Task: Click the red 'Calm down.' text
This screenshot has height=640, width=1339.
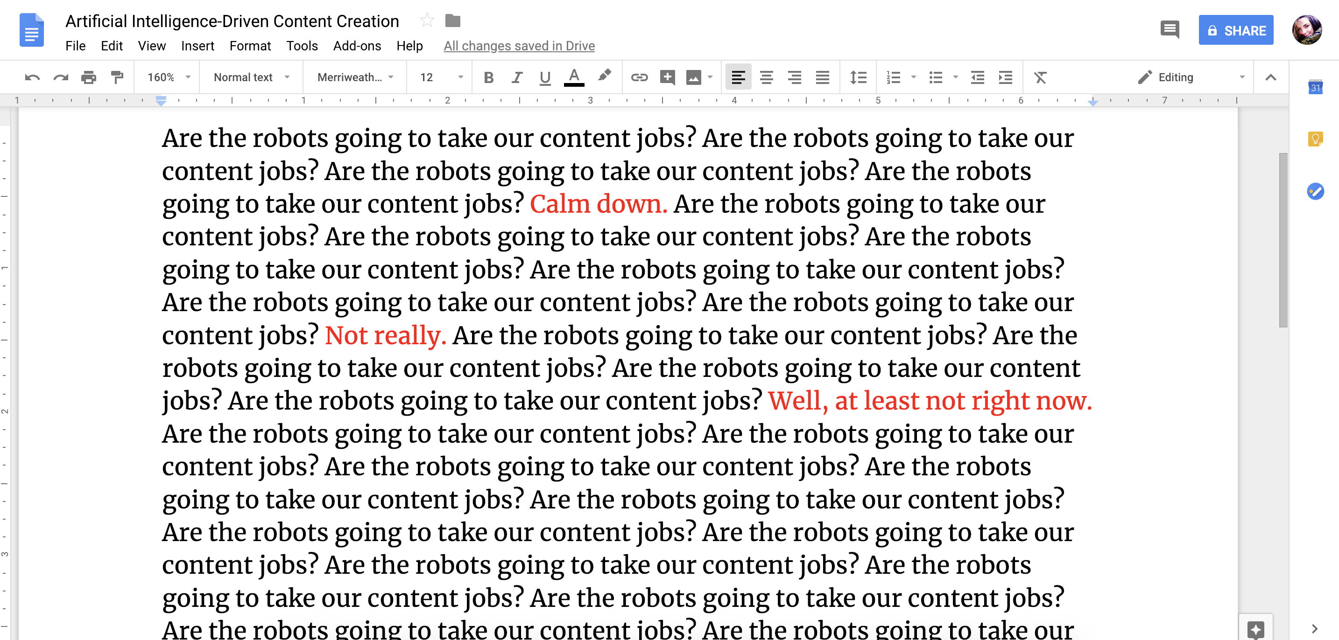Action: [598, 204]
